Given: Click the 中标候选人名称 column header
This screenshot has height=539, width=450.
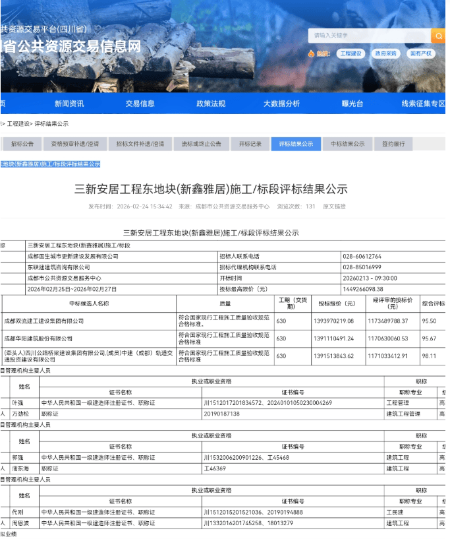Looking at the screenshot, I should [89, 303].
